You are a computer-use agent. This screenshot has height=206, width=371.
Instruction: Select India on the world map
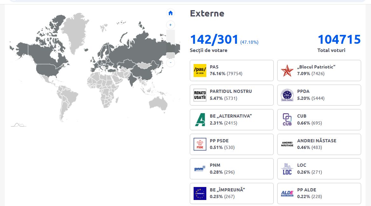pyautogui.click(x=133, y=79)
